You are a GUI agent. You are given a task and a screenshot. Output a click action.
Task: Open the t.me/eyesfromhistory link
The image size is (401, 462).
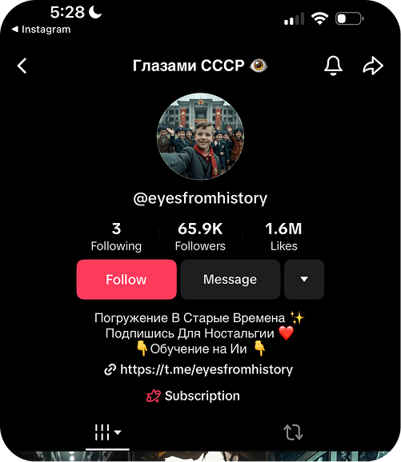tap(207, 369)
